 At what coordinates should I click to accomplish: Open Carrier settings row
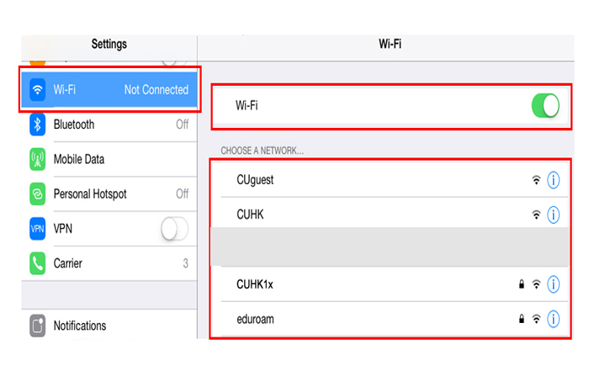[109, 263]
